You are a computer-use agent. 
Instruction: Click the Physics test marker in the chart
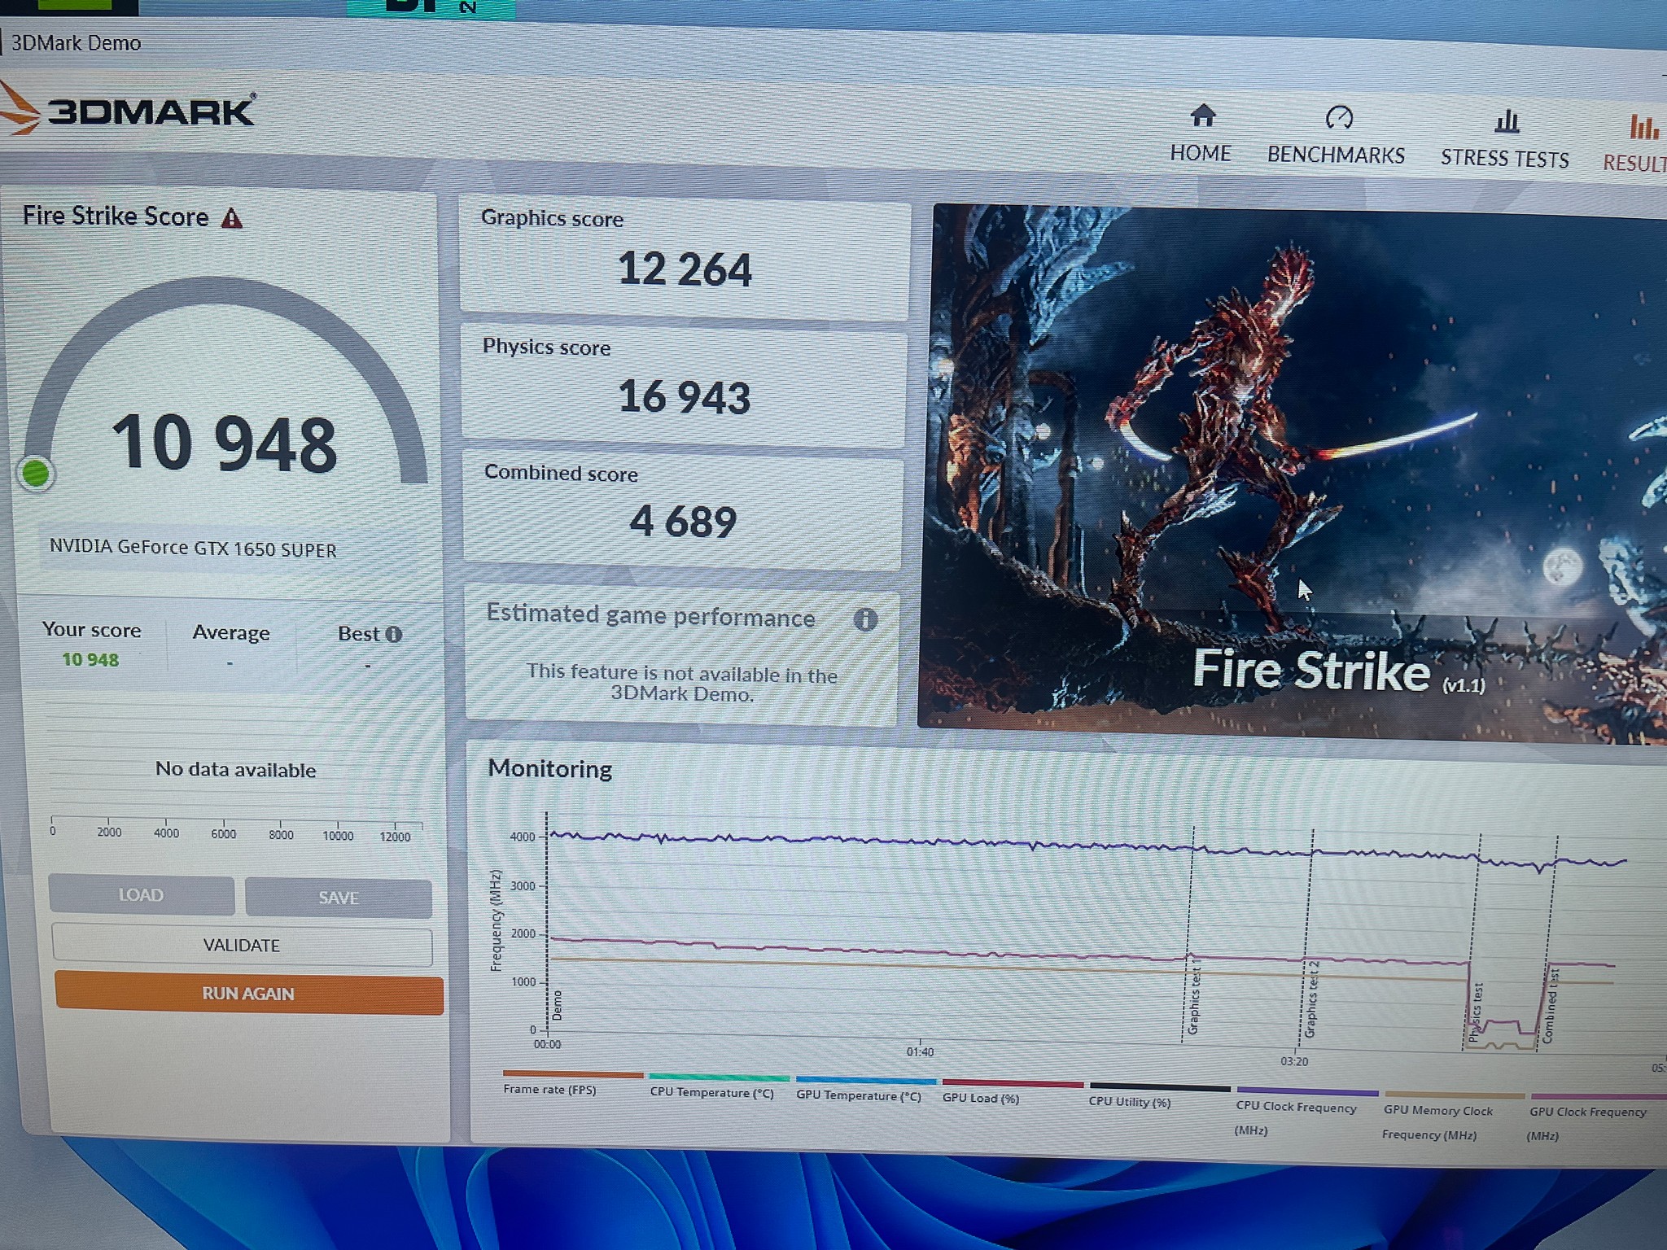pos(1475,1012)
